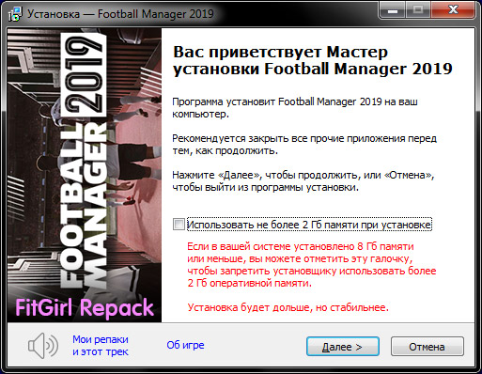The height and width of the screenshot is (374, 482).
Task: Open the 'Об игре' link
Action: 185,345
